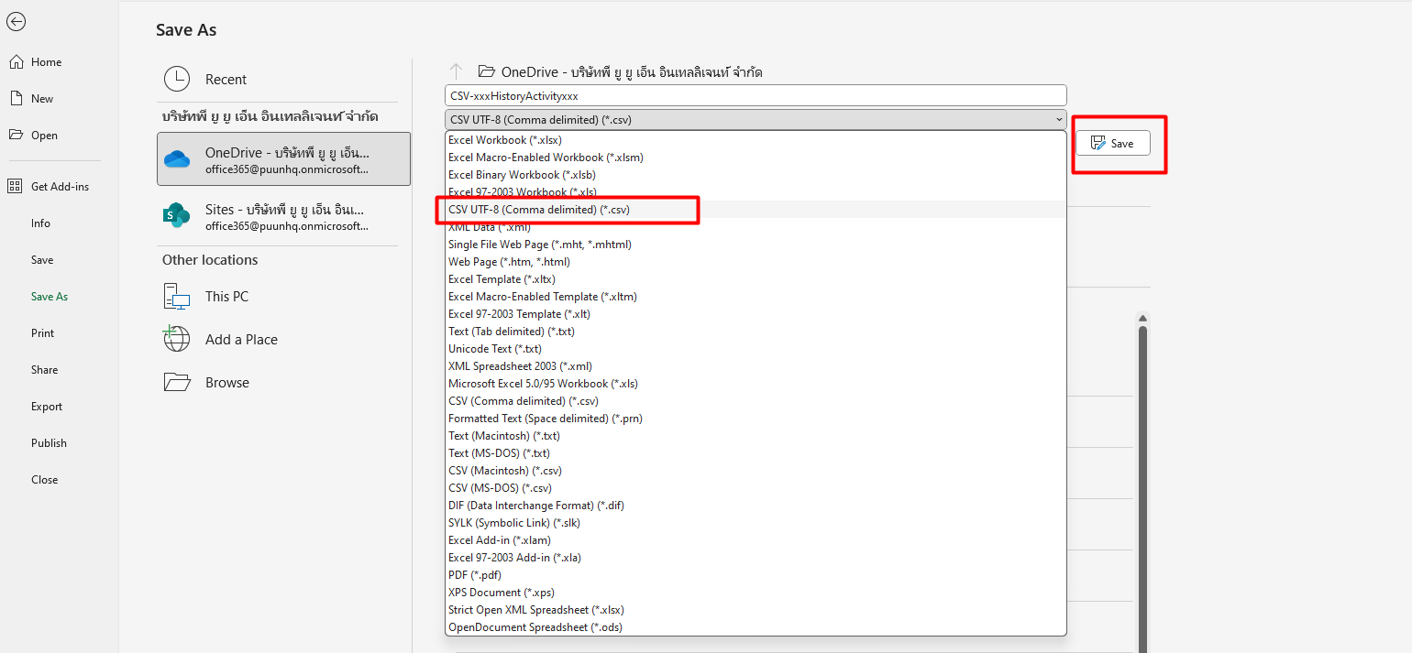Click the folder icon beside OneDrive path
This screenshot has height=653, width=1412.
[x=487, y=71]
